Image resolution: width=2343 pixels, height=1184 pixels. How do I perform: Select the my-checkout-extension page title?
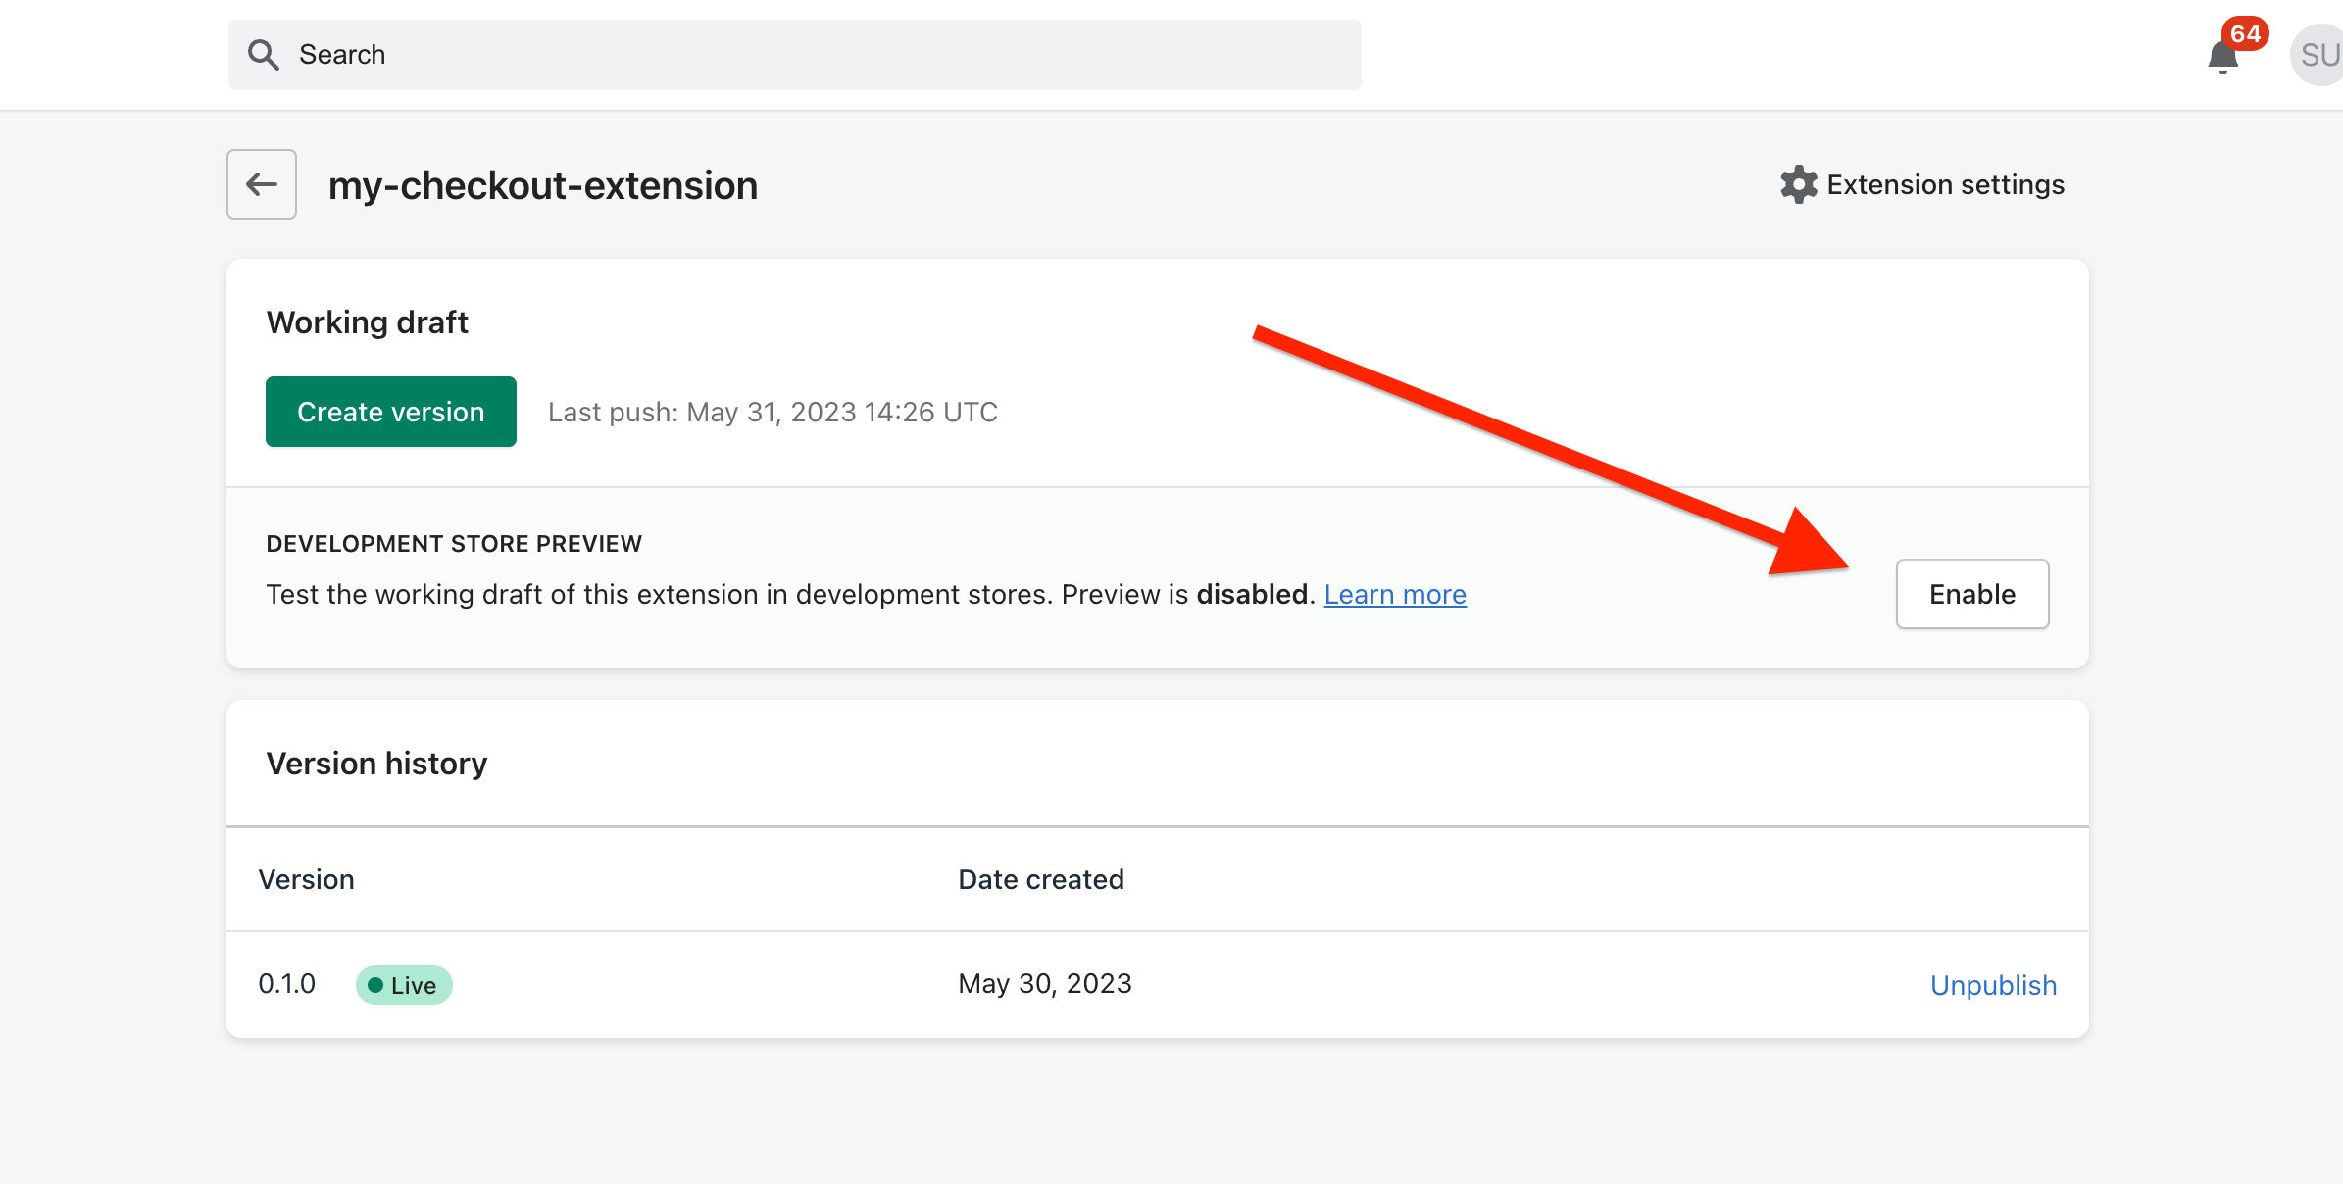click(x=543, y=184)
